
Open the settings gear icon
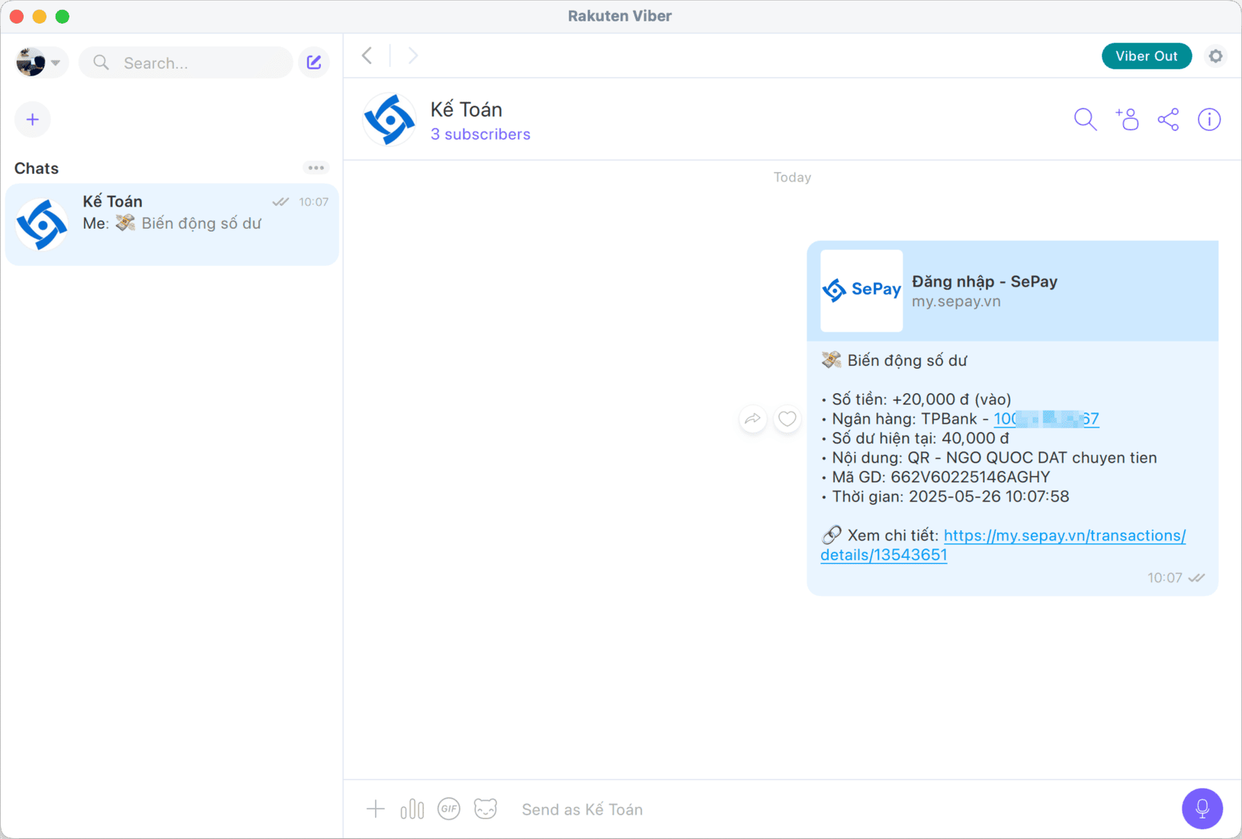1215,56
